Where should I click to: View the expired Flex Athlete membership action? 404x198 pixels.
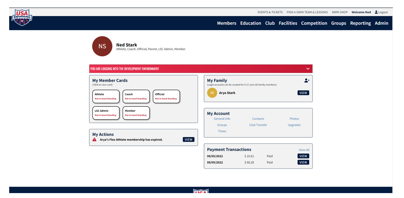pyautogui.click(x=188, y=140)
